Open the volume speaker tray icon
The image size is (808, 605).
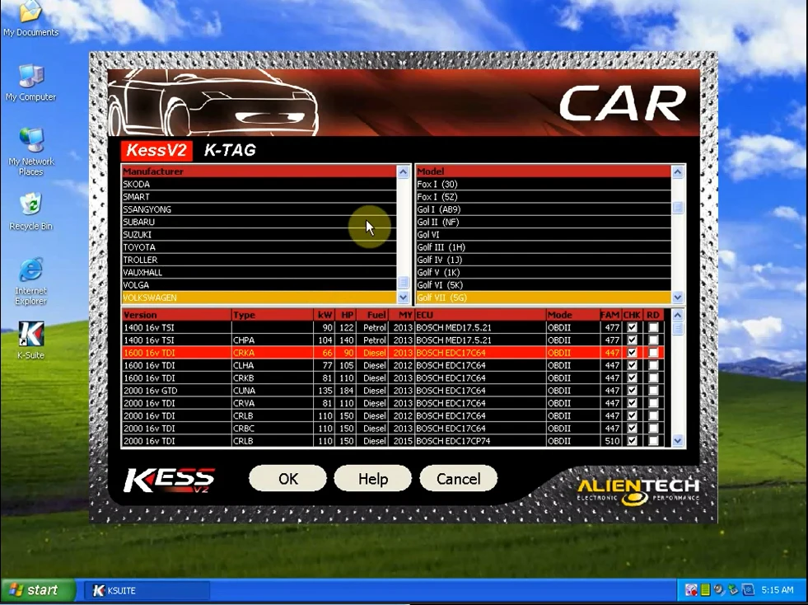pos(719,590)
